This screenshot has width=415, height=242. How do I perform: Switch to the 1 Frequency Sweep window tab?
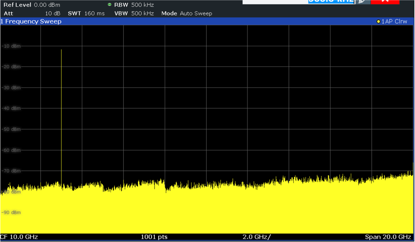point(31,21)
